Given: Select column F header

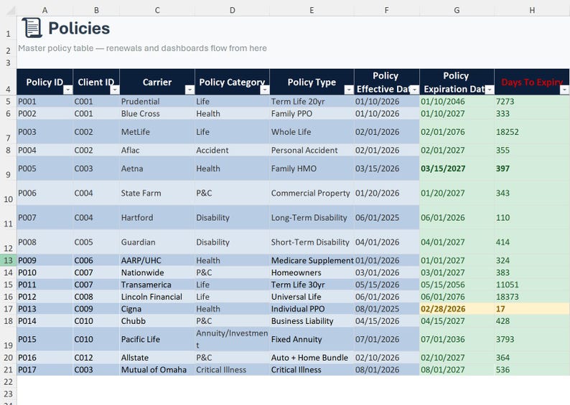Looking at the screenshot, I should [386, 10].
